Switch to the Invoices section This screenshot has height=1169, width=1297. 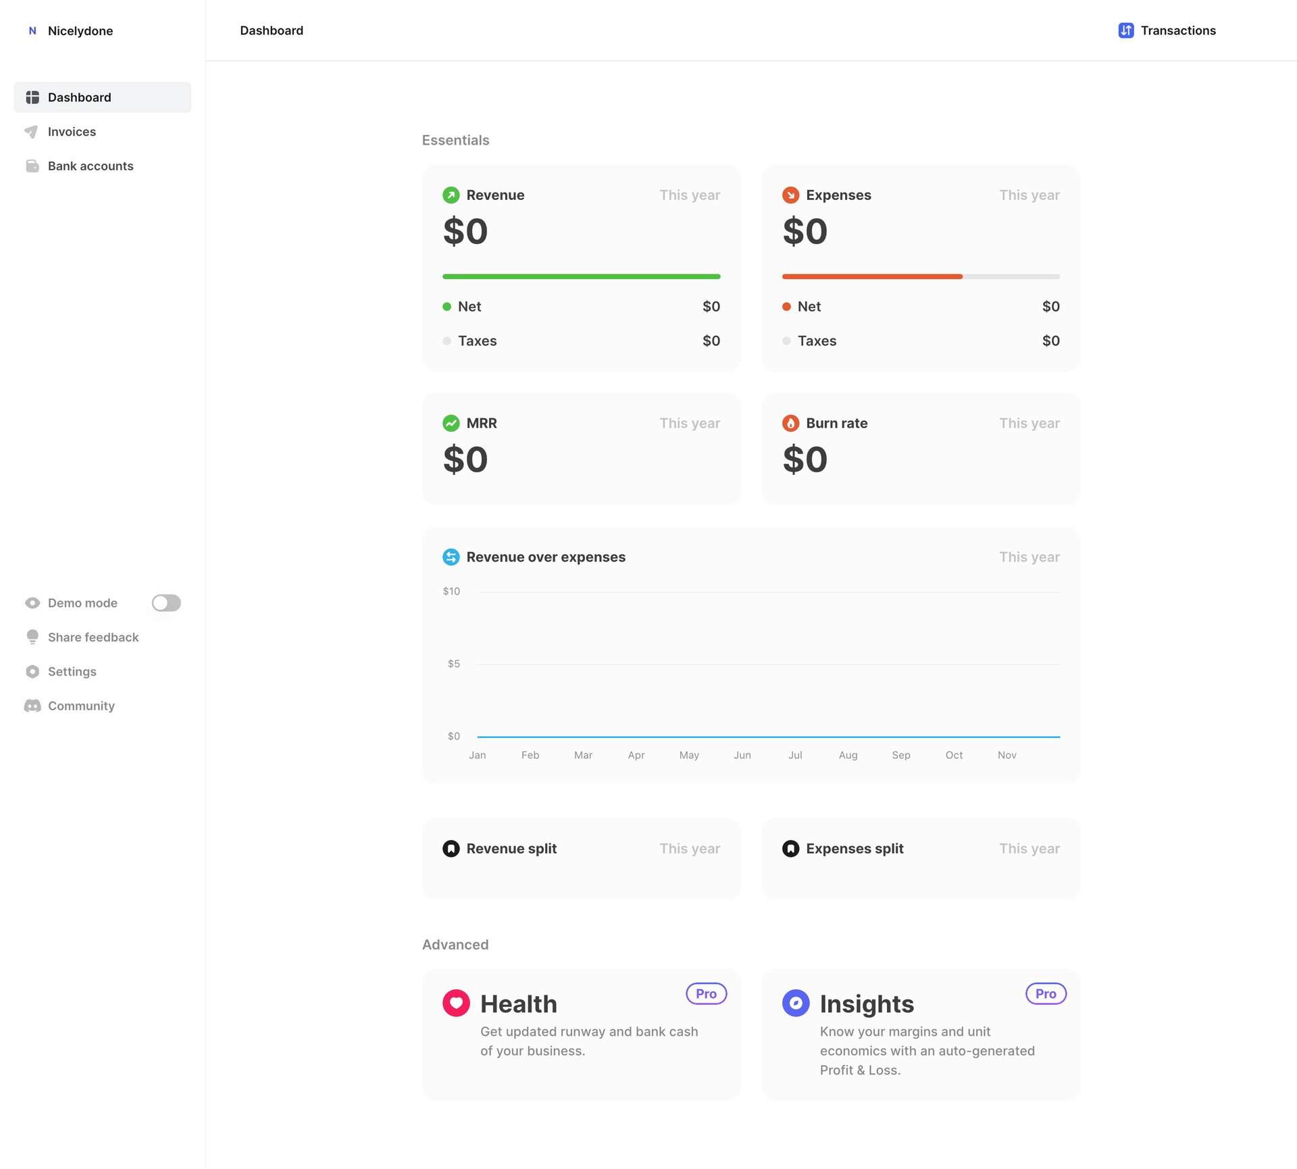(x=72, y=131)
